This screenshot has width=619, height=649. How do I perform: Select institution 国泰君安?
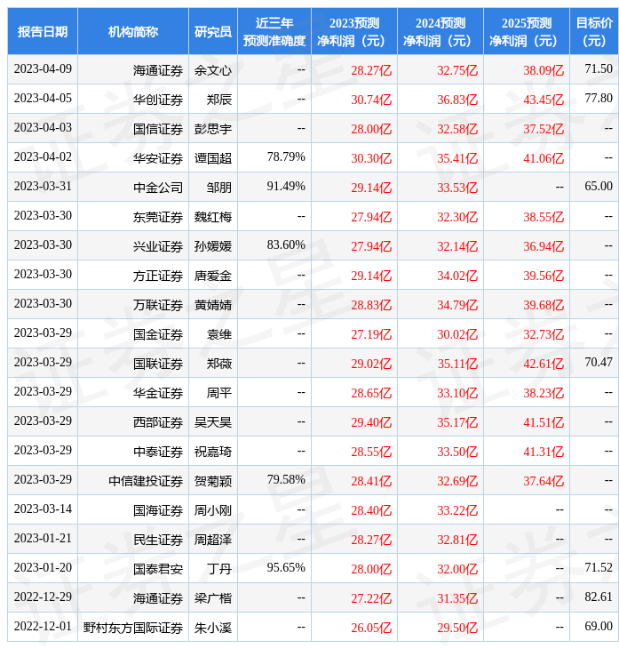pos(157,570)
